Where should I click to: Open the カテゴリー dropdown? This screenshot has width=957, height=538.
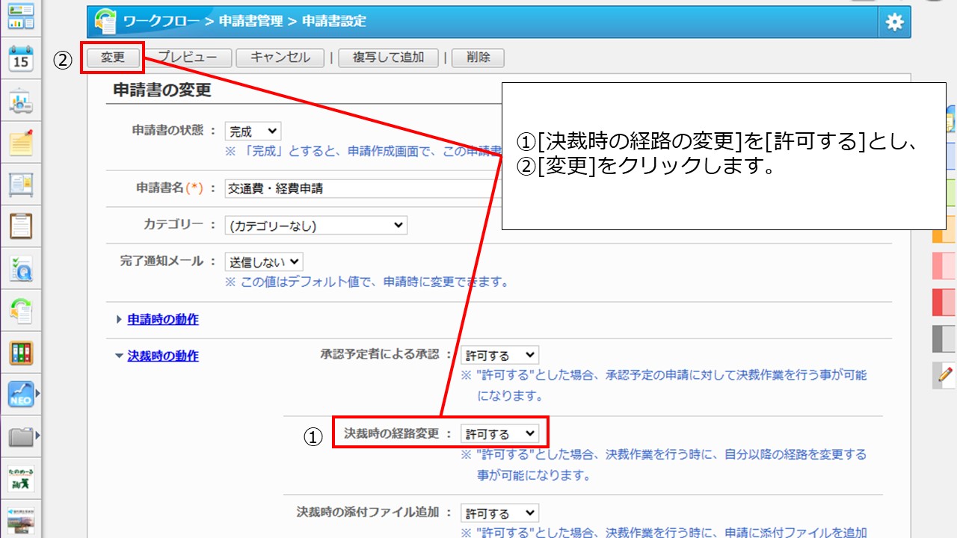(x=316, y=225)
